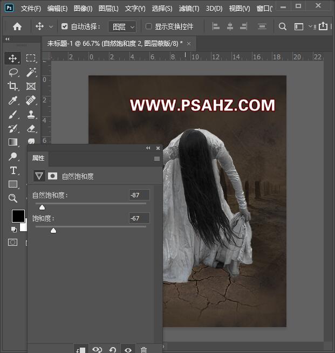335x353 pixels.
Task: Click the white background color swatch
Action: click(24, 227)
